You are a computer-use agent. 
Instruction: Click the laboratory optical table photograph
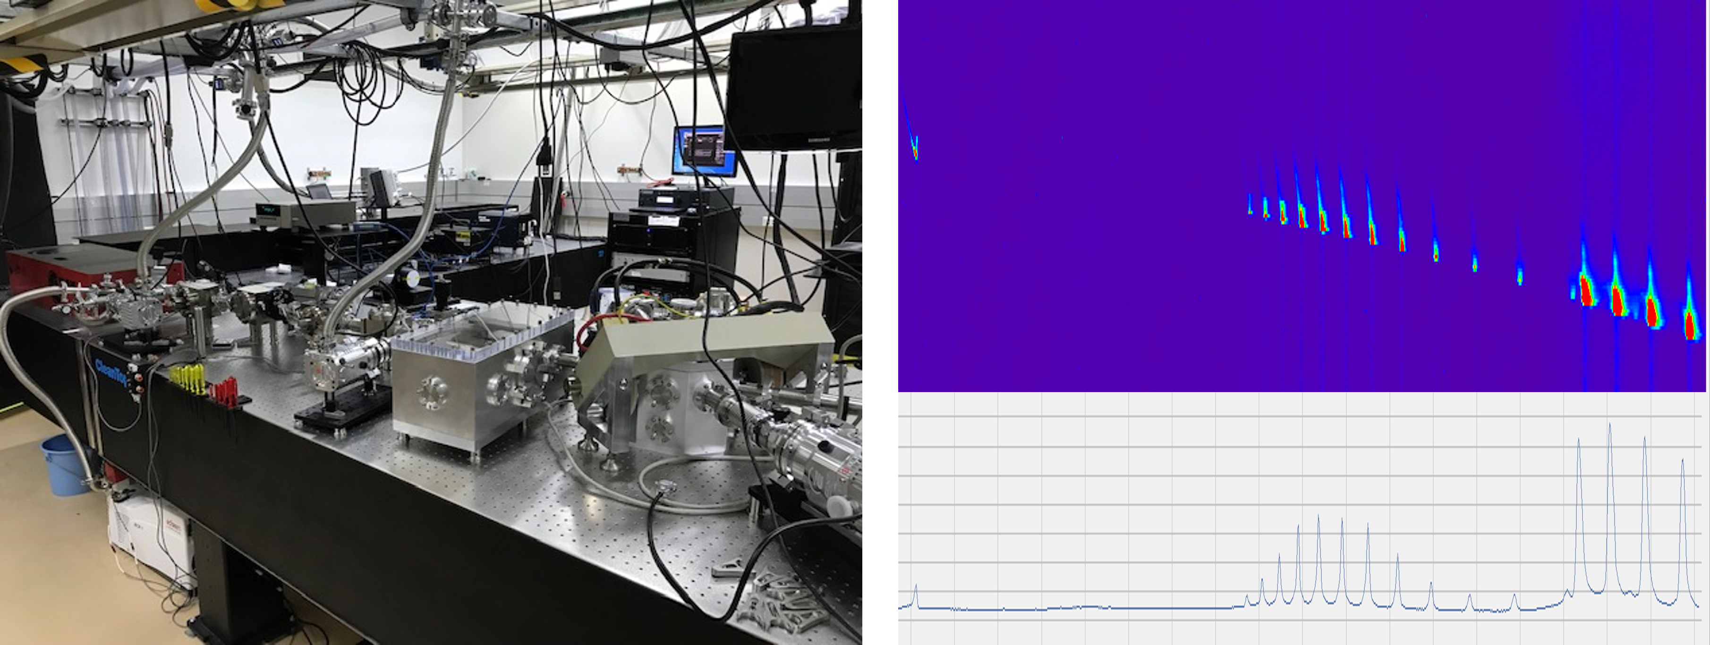431,323
